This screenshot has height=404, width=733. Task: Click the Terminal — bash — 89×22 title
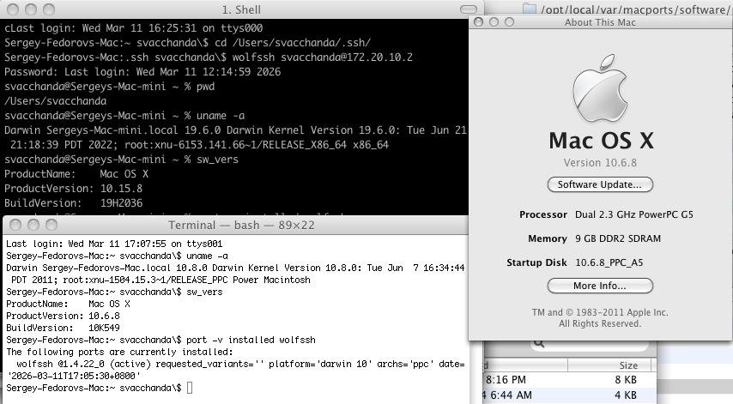tap(241, 225)
